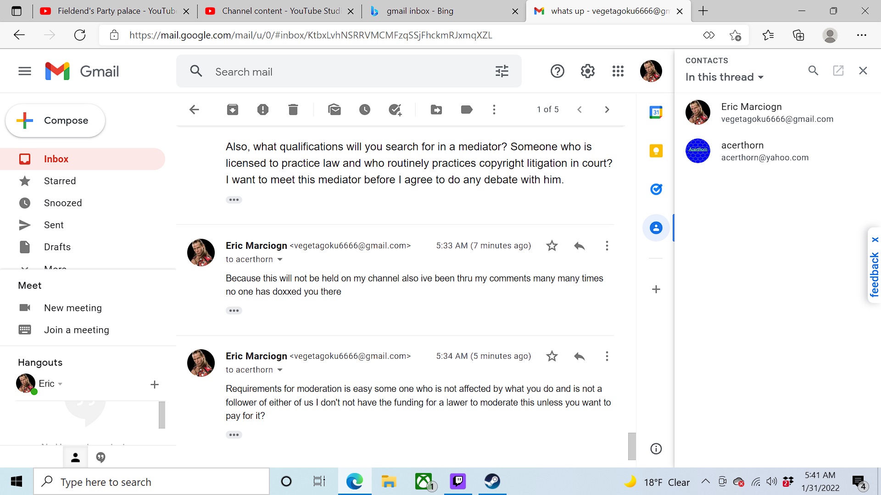881x495 pixels.
Task: Go to the newer conversation
Action: tap(580, 110)
